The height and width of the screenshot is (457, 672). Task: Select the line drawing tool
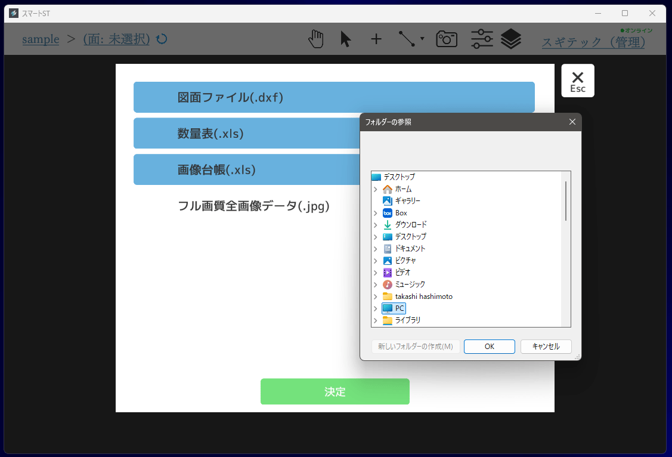point(407,39)
